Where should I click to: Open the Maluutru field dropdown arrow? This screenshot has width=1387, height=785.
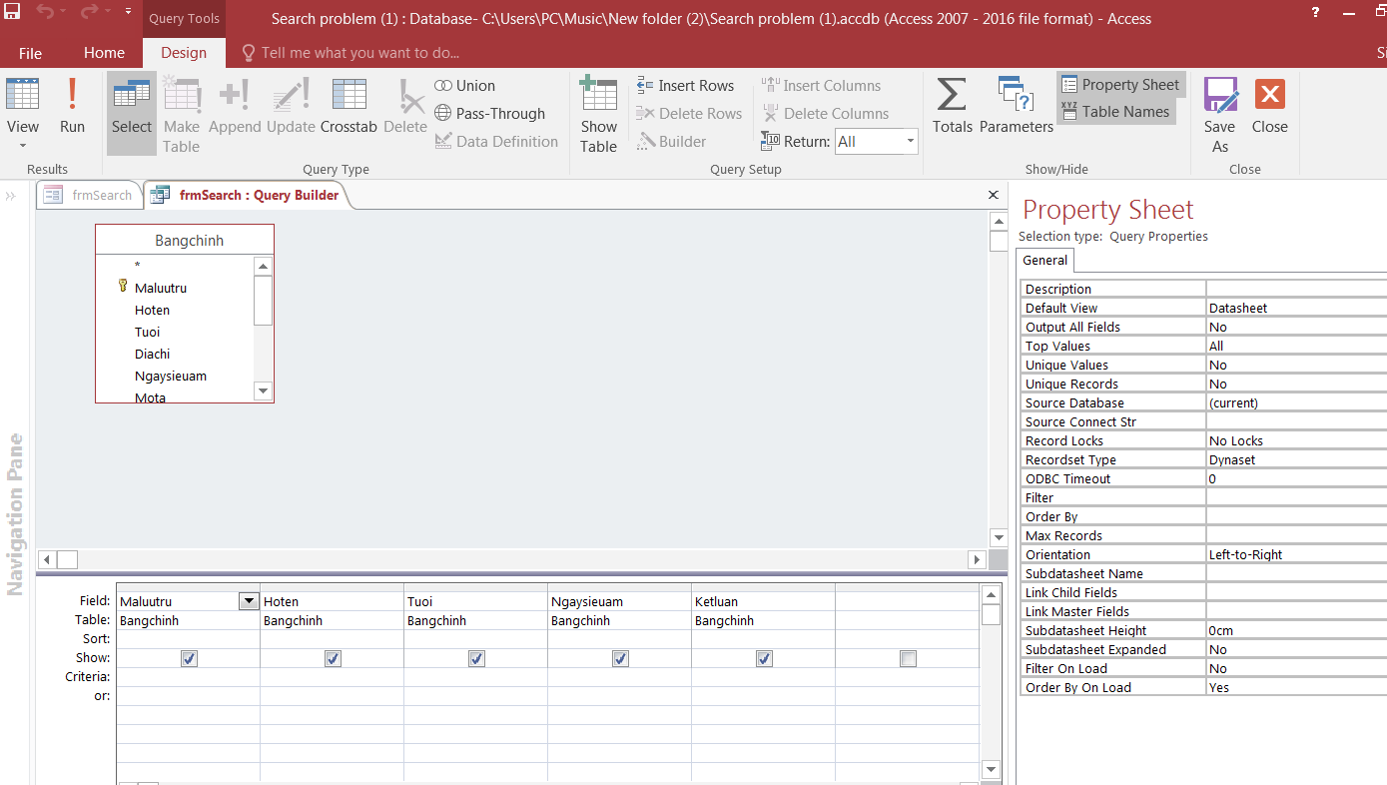click(248, 601)
